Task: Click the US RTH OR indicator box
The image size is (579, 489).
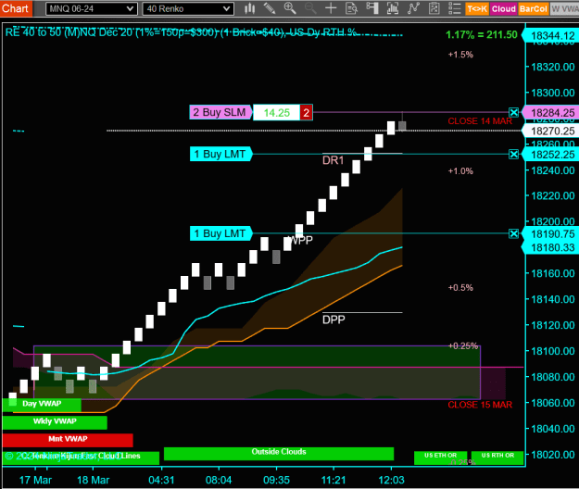Action: pyautogui.click(x=497, y=457)
